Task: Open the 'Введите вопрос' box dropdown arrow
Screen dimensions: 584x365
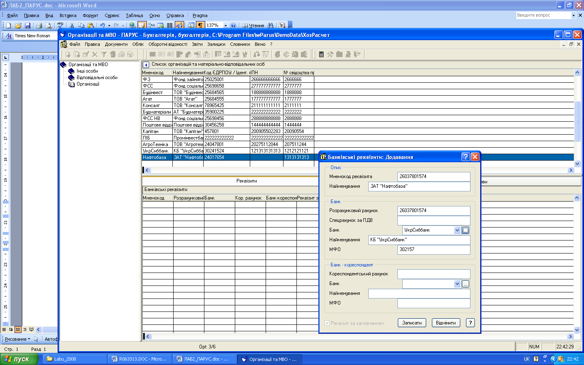Action: pos(573,15)
